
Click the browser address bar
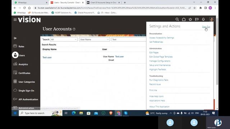coord(111,8)
